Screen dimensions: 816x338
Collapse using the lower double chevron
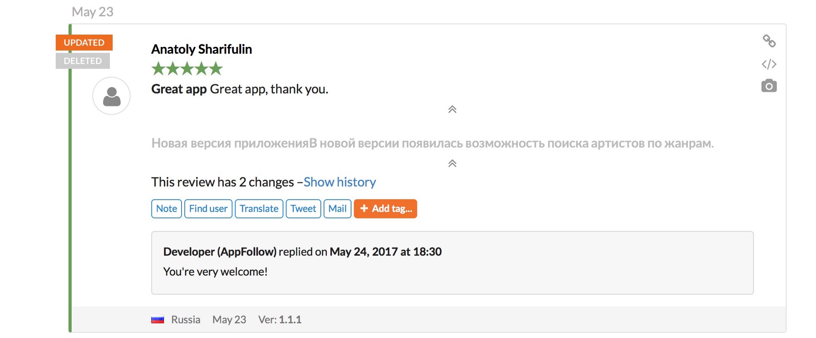click(x=452, y=163)
